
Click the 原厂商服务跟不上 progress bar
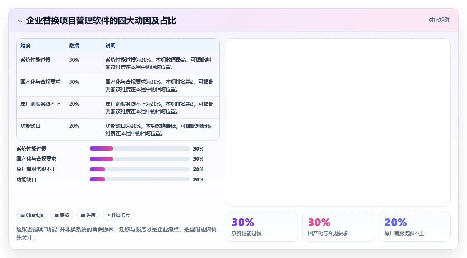click(x=139, y=169)
